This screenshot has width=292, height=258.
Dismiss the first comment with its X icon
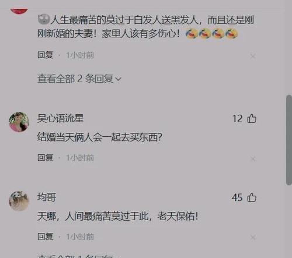[x=253, y=56]
